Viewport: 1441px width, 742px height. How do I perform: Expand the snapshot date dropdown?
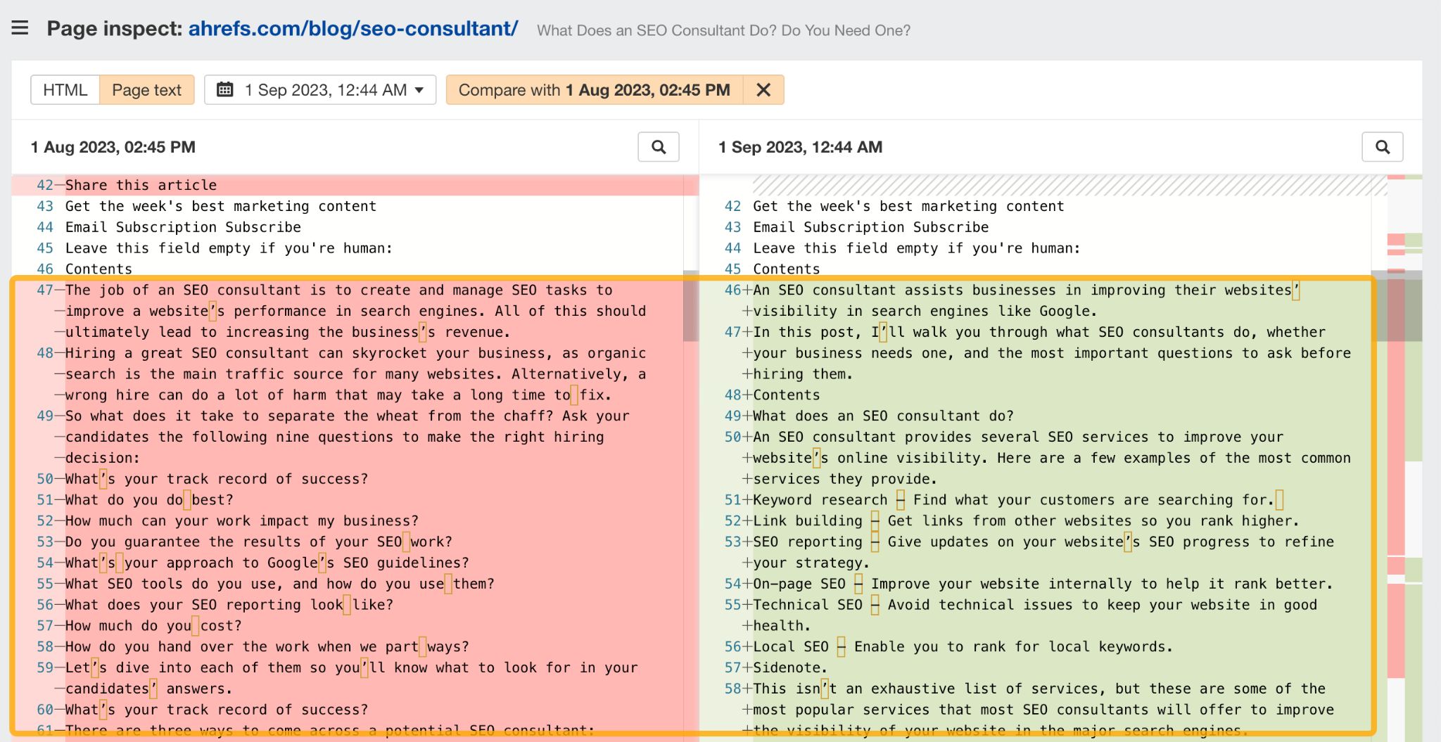pyautogui.click(x=419, y=90)
